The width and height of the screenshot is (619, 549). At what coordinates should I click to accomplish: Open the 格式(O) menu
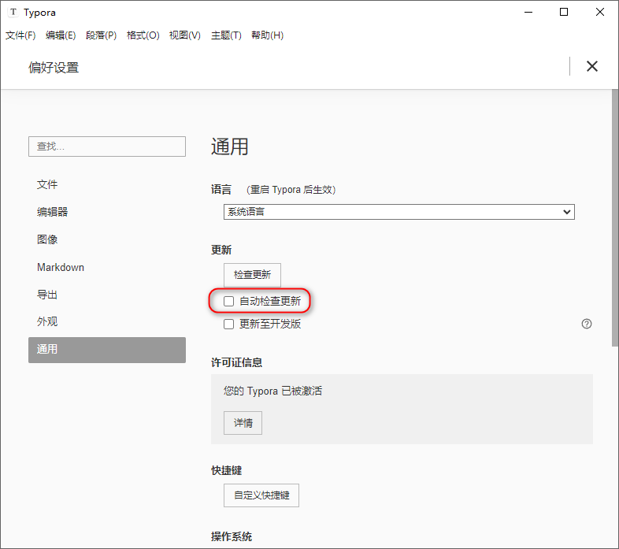143,35
